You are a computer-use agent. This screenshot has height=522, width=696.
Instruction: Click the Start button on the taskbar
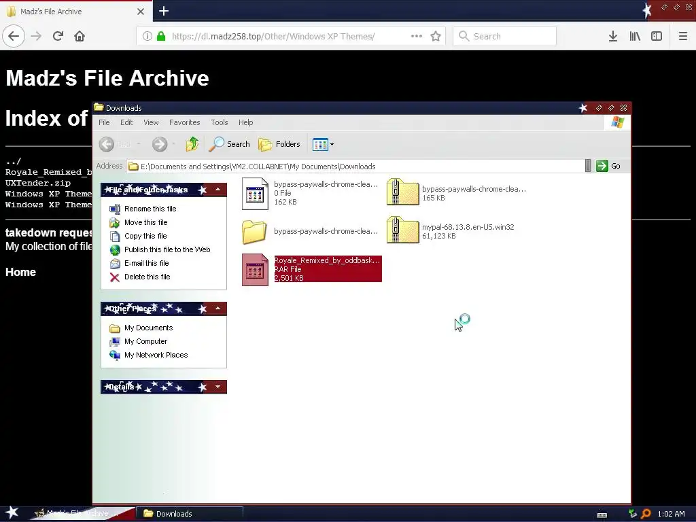tap(12, 513)
